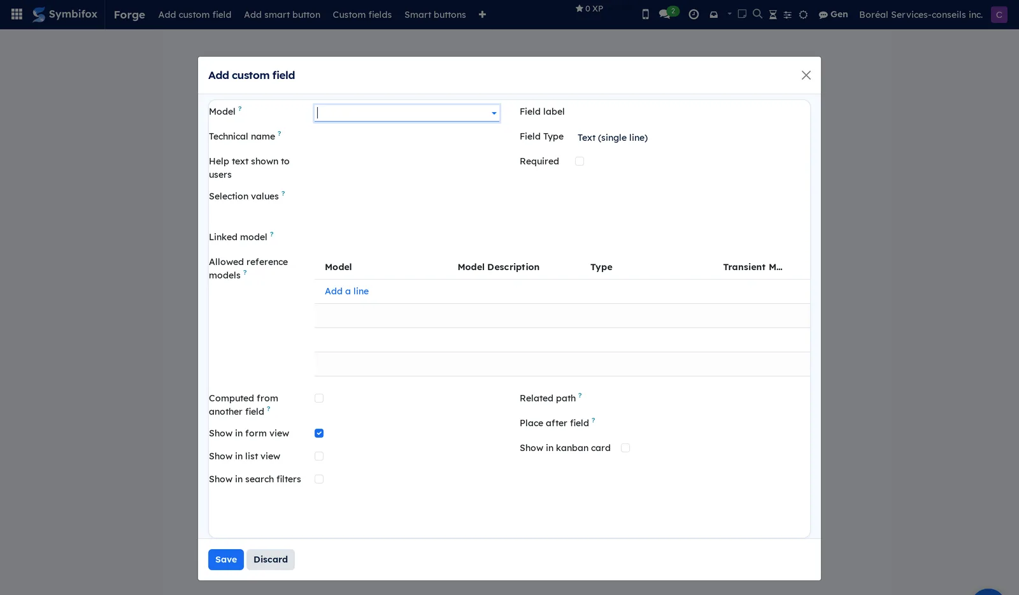The image size is (1019, 595).
Task: Enable Show in list view
Action: pyautogui.click(x=319, y=456)
